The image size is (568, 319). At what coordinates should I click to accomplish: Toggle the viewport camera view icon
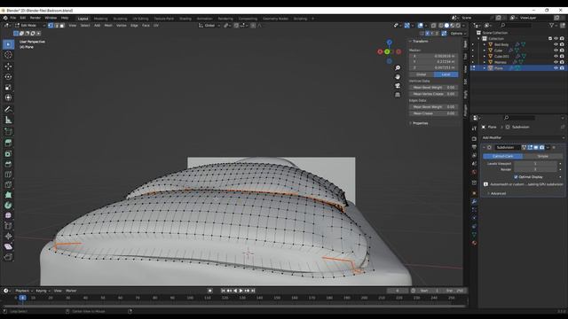pyautogui.click(x=398, y=86)
